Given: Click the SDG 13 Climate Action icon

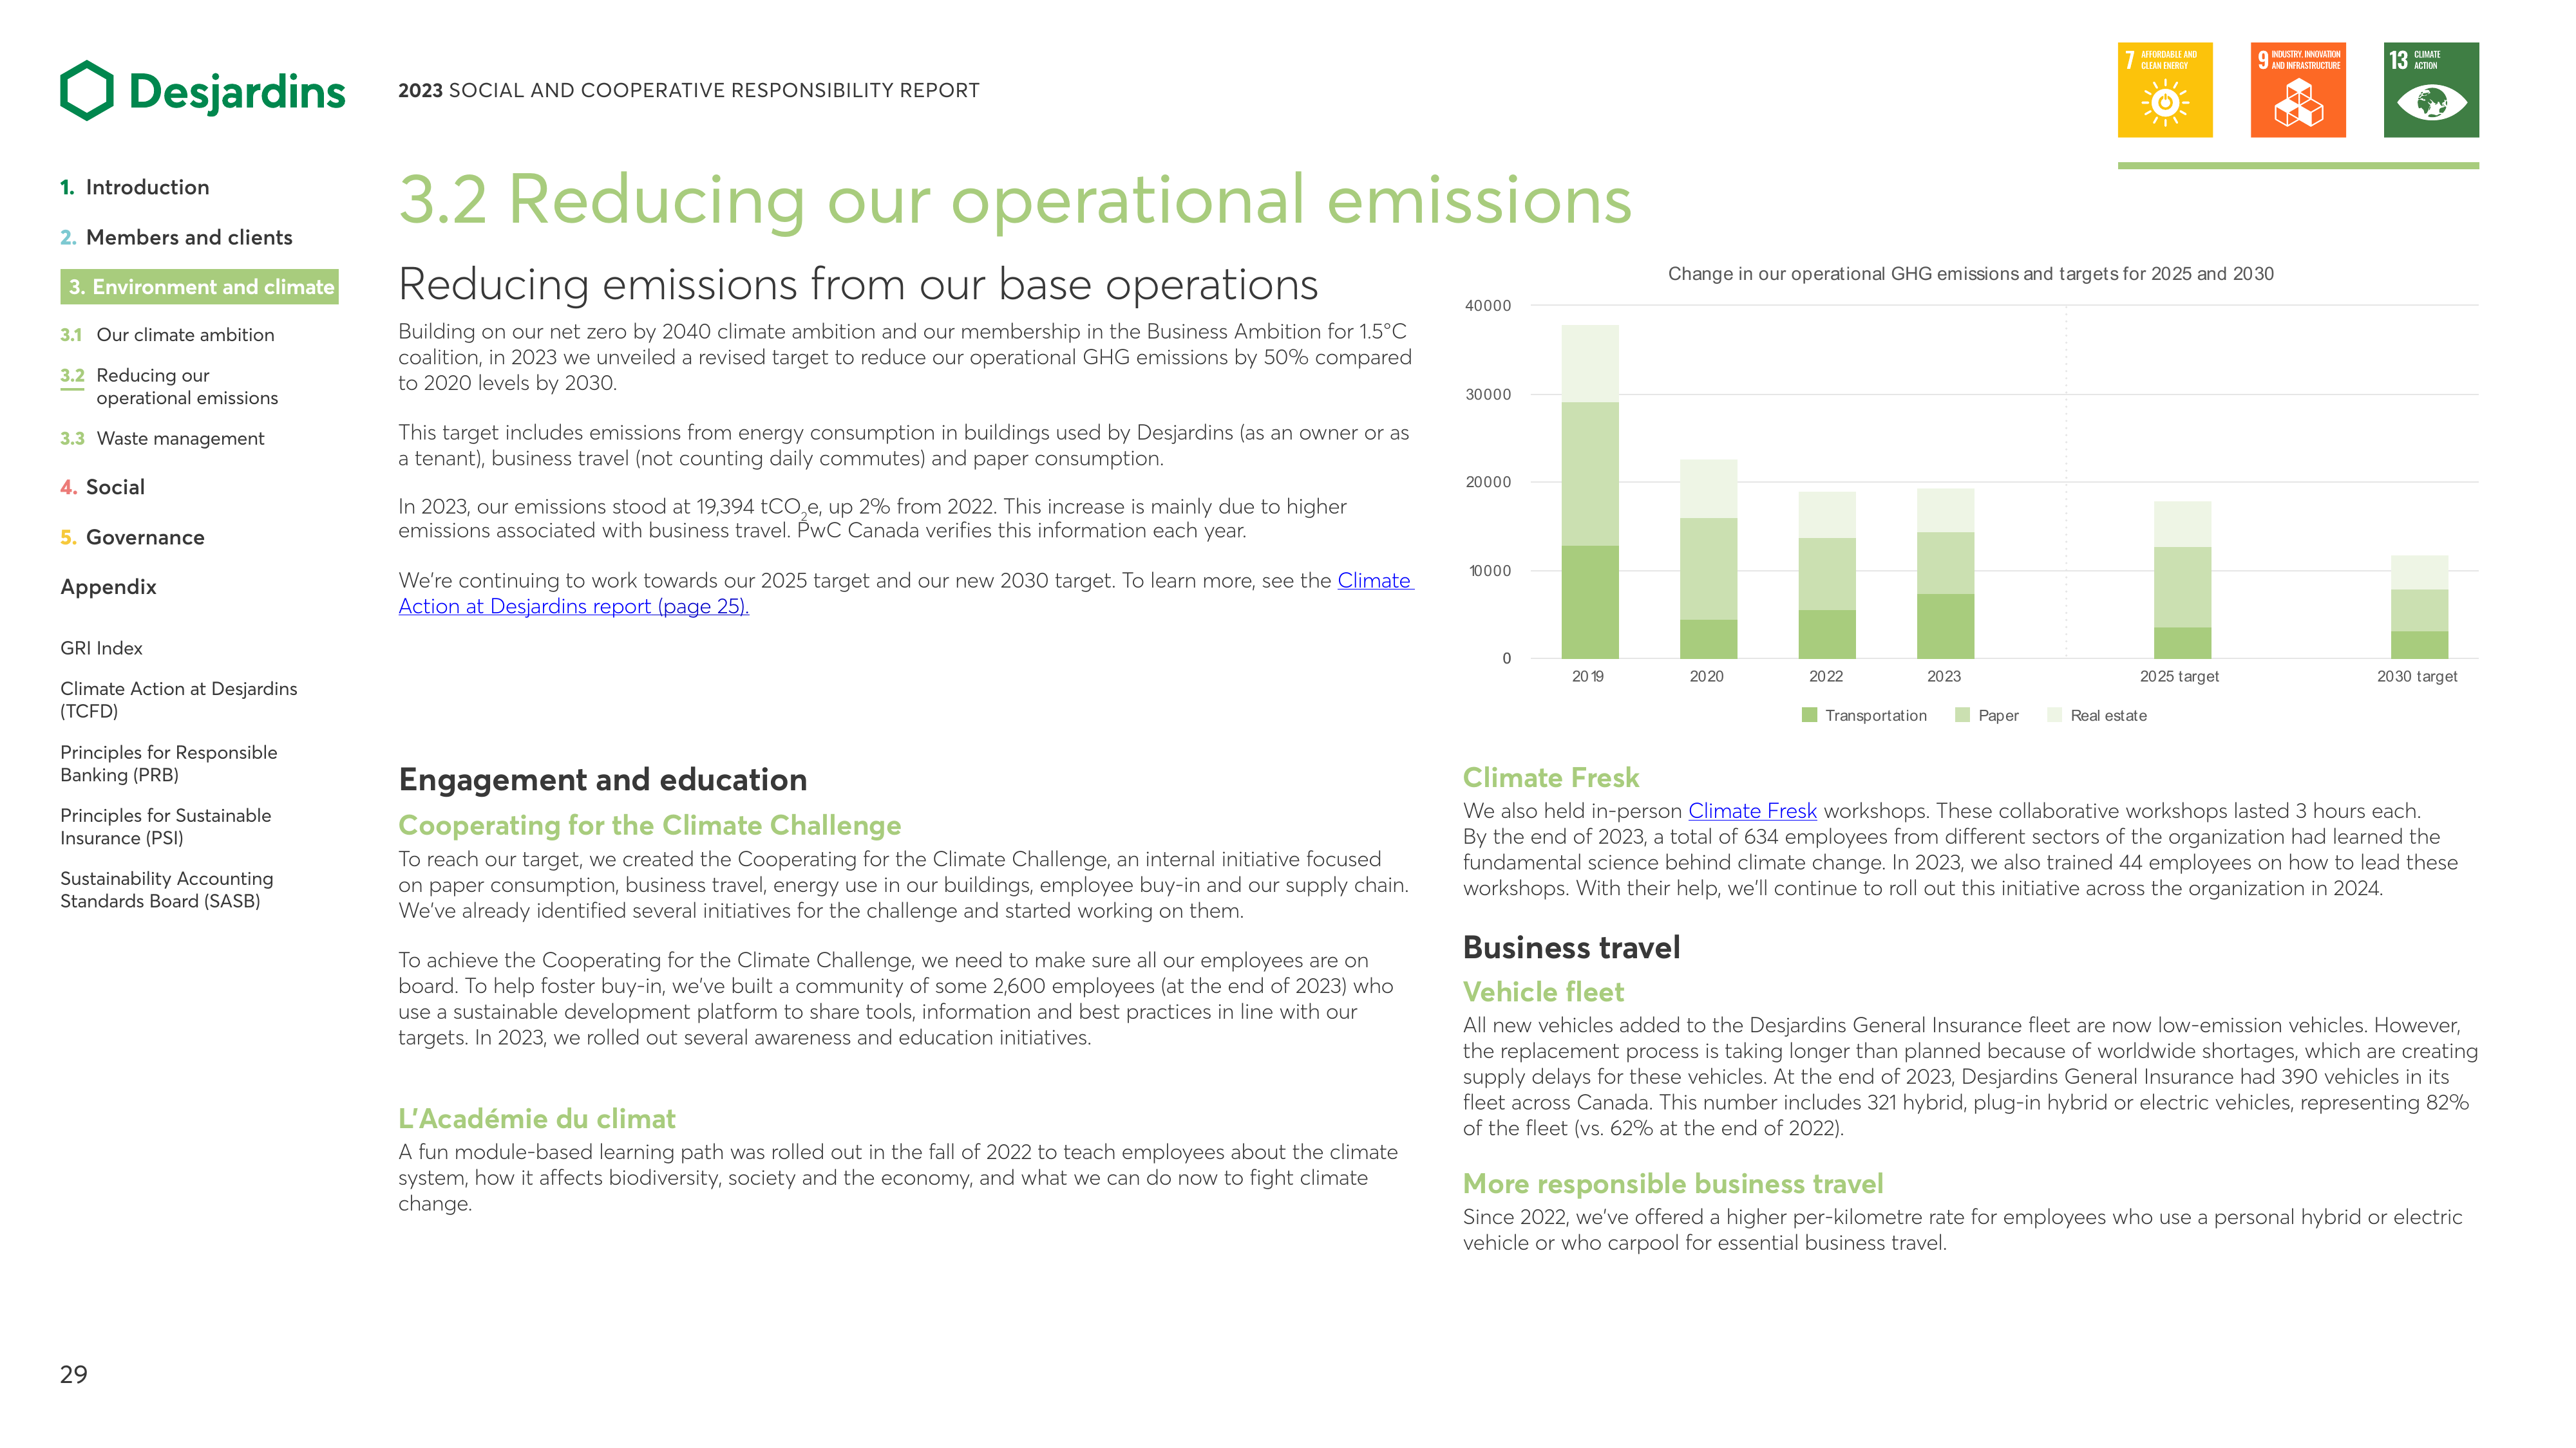Looking at the screenshot, I should click(2431, 90).
